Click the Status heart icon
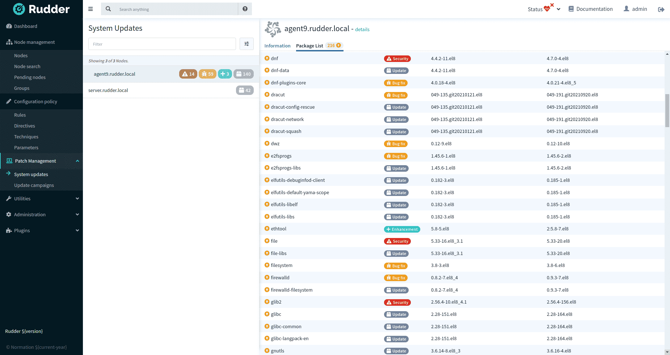Screen dimensions: 670x355 pos(548,8)
